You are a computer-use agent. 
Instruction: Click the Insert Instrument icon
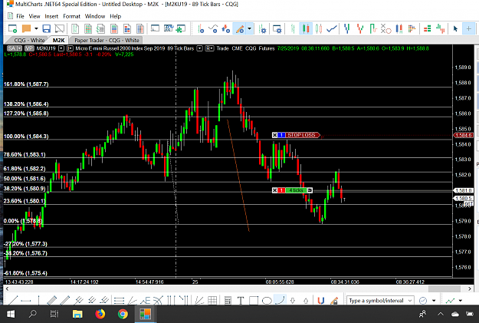click(201, 28)
